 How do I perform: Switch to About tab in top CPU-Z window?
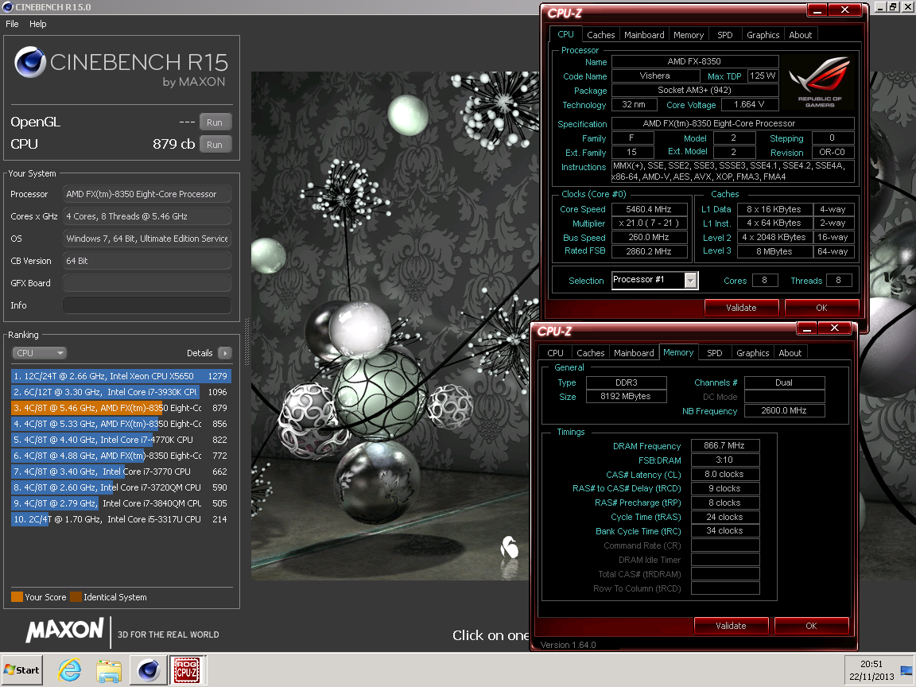pos(801,35)
